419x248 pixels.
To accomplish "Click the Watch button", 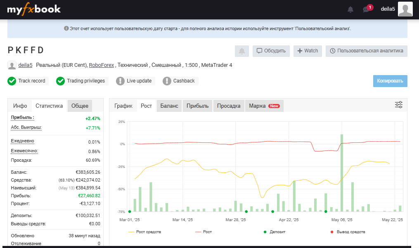I will tap(308, 51).
